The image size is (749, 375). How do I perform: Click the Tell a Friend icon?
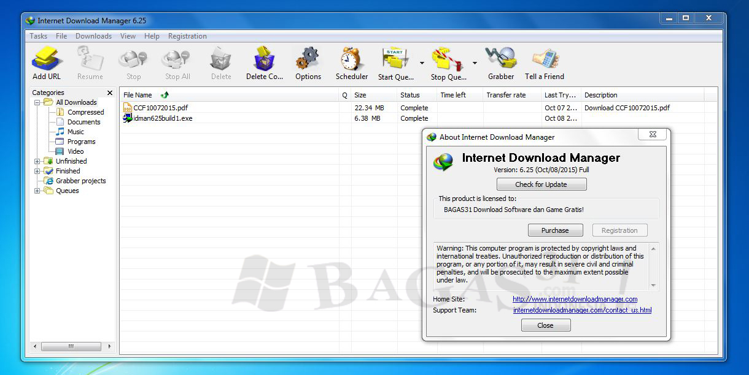545,59
